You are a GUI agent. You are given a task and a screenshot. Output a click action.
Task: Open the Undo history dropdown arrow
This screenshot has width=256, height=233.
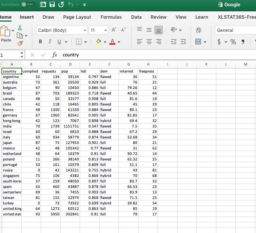coord(77,4)
